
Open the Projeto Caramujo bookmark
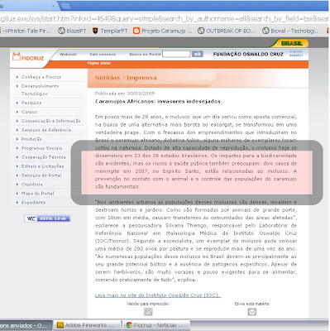163,31
